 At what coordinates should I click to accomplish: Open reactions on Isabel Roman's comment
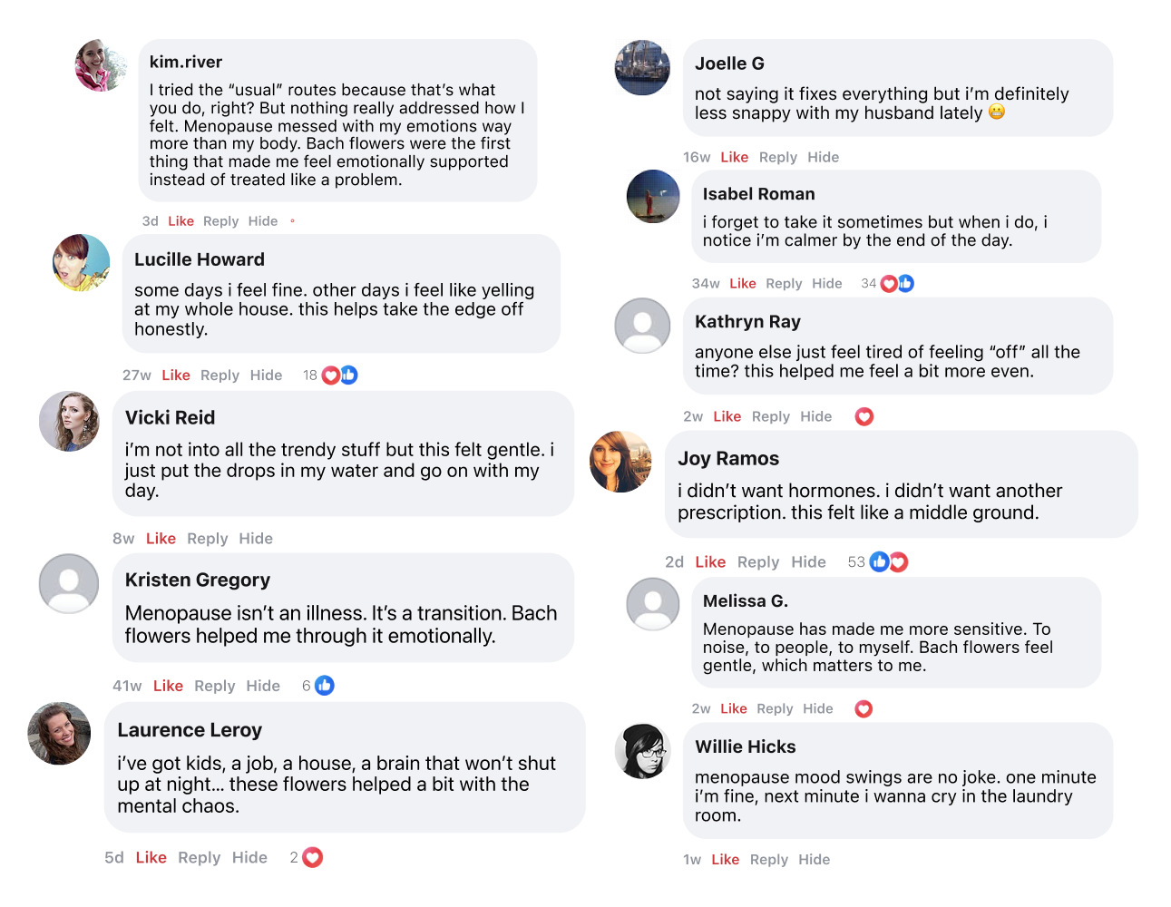tap(897, 284)
